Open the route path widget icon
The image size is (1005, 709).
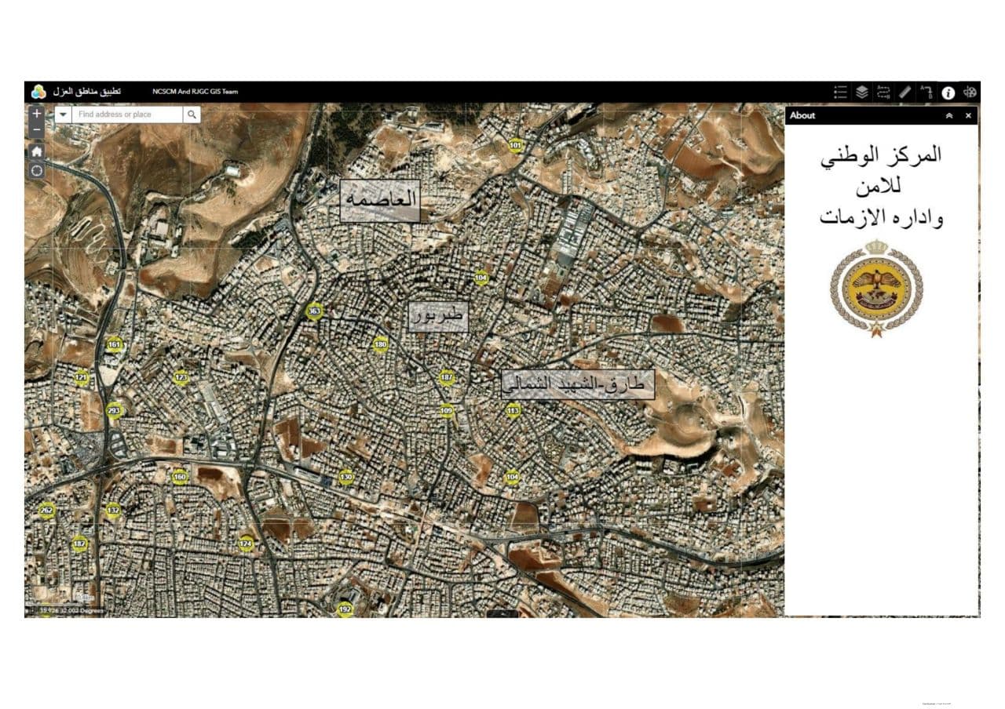(x=883, y=93)
